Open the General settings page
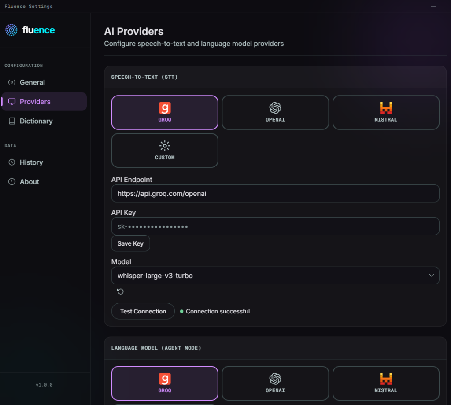Viewport: 451px width, 405px height. coord(44,82)
